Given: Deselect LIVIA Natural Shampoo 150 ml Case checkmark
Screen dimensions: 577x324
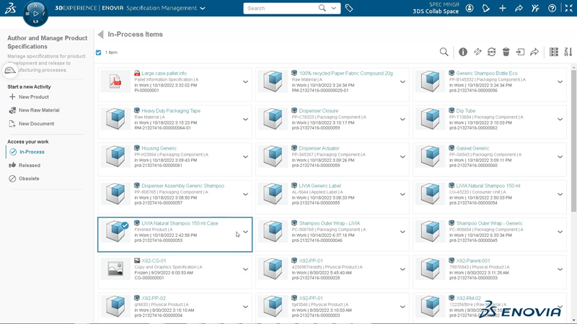Looking at the screenshot, I should [125, 225].
